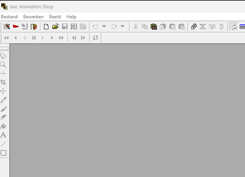245x177 pixels.
Task: Click the Save floppy disk icon
Action: 65,27
